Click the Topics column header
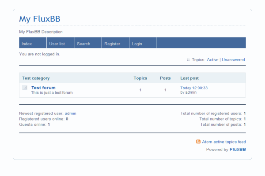This screenshot has width=265, height=176. click(x=140, y=78)
